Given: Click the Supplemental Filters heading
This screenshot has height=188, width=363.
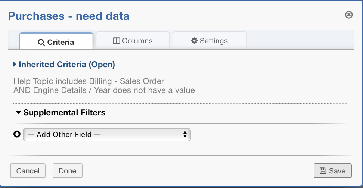Looking at the screenshot, I should [x=64, y=112].
